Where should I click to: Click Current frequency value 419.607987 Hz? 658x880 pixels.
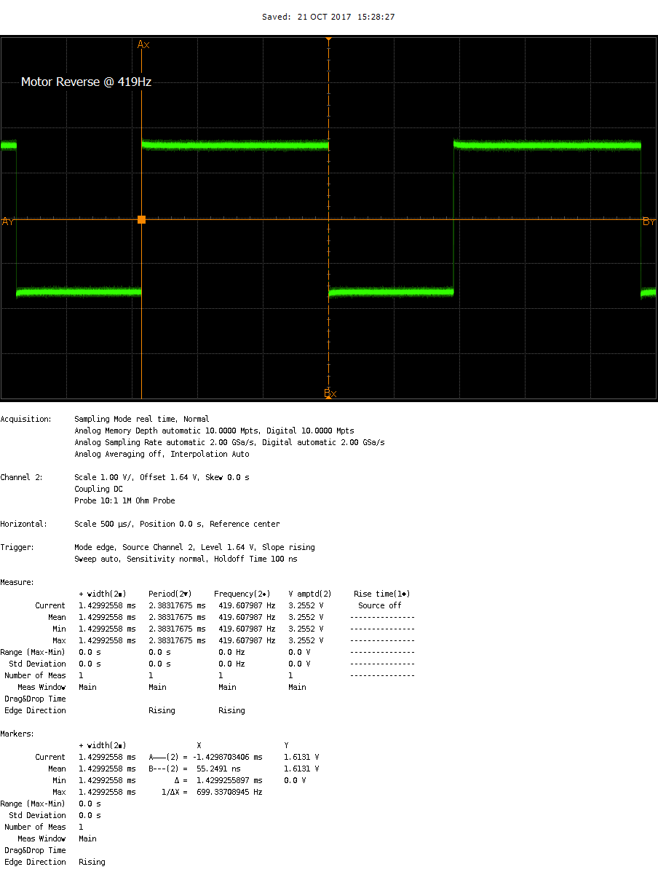coord(247,605)
